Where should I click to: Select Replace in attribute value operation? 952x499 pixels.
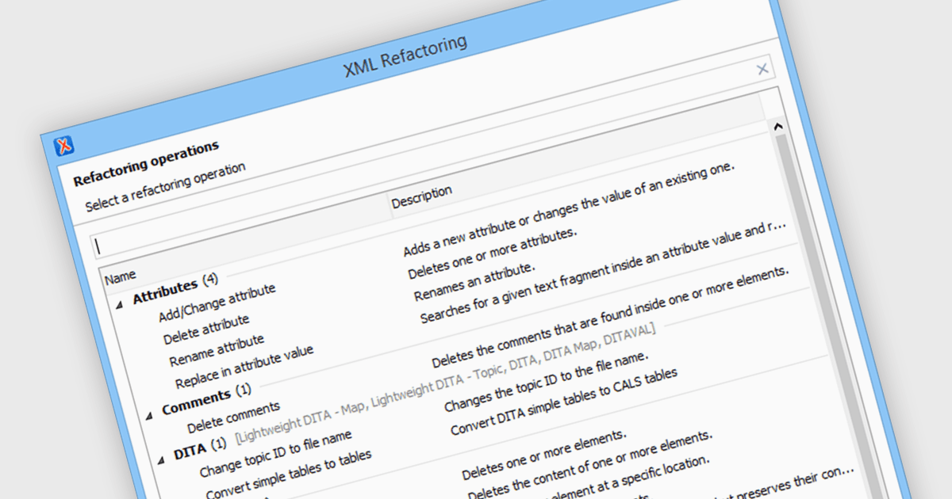244,367
